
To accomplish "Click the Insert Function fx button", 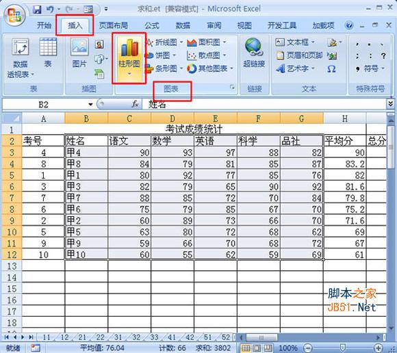I will [x=135, y=104].
